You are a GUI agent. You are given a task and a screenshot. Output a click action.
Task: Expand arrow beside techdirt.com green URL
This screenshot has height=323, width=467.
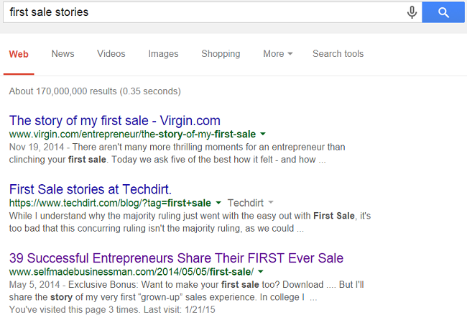tap(218, 204)
